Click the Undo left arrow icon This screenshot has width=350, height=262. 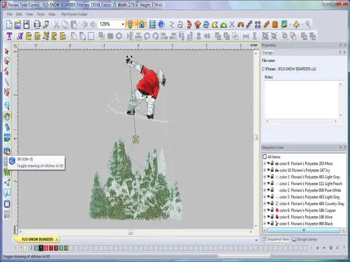(85, 24)
